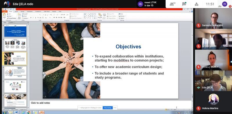Click your profile avatar labeled Jūs
The height and width of the screenshot is (114, 232).
click(x=224, y=4)
